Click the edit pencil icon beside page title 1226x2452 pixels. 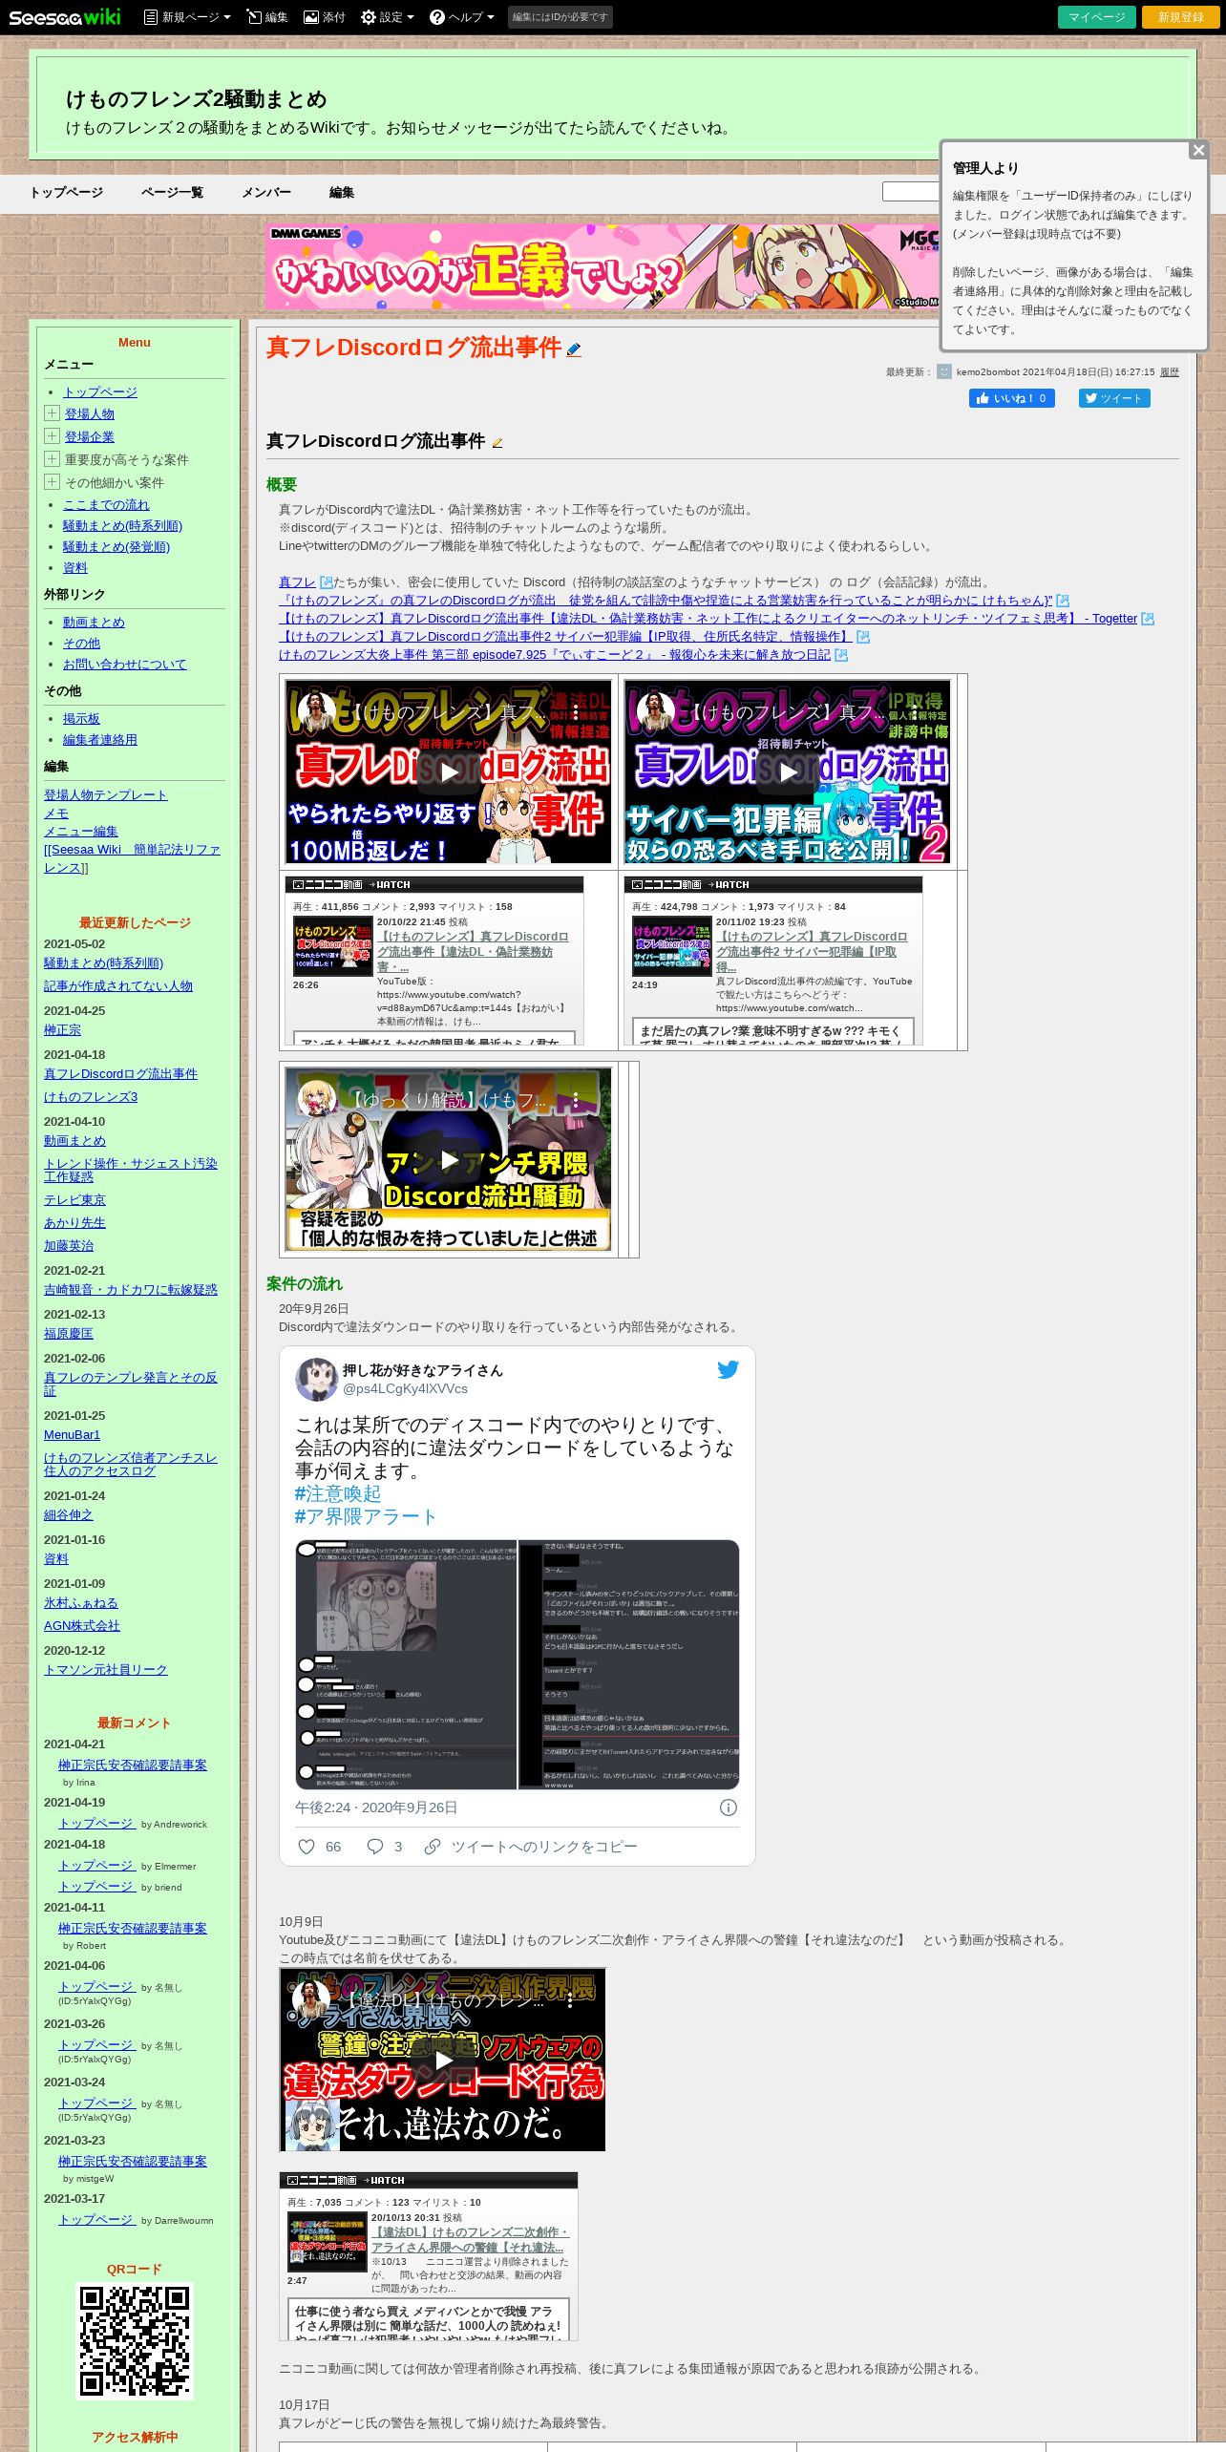tap(573, 349)
